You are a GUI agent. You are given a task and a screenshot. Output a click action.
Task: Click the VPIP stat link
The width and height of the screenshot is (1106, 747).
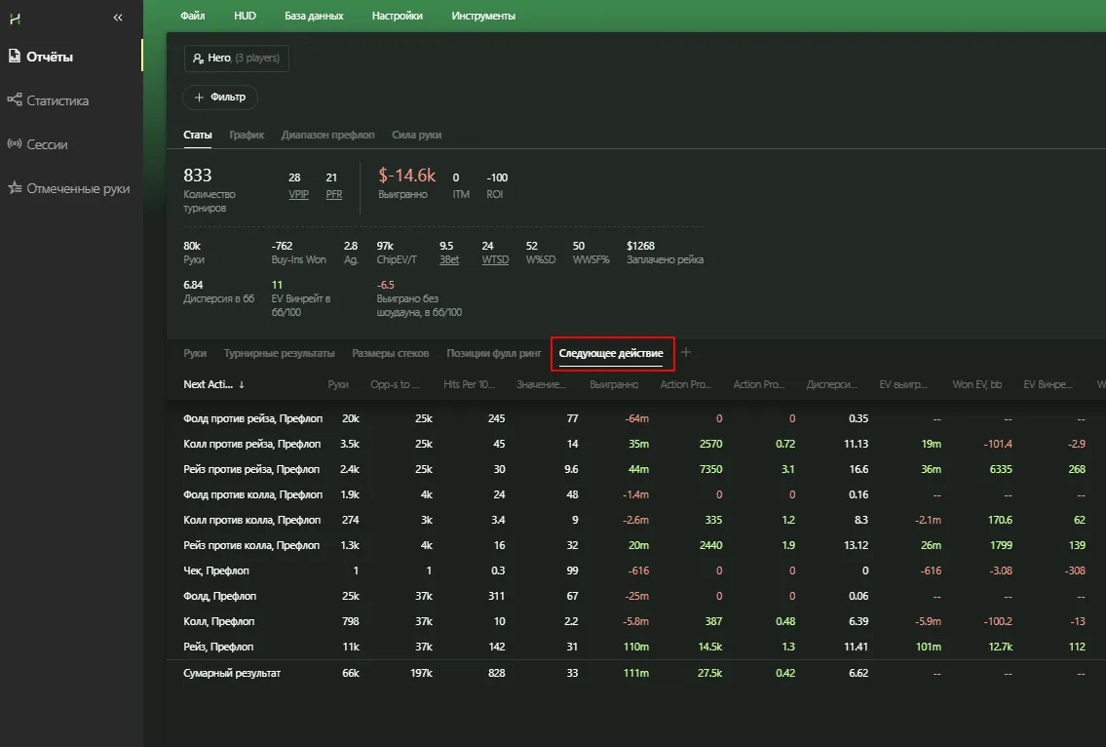pyautogui.click(x=298, y=194)
